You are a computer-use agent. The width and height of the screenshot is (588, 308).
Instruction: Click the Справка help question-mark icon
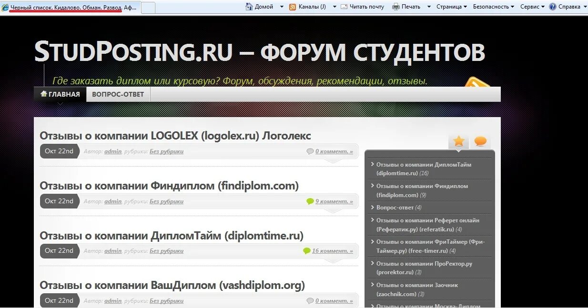552,6
